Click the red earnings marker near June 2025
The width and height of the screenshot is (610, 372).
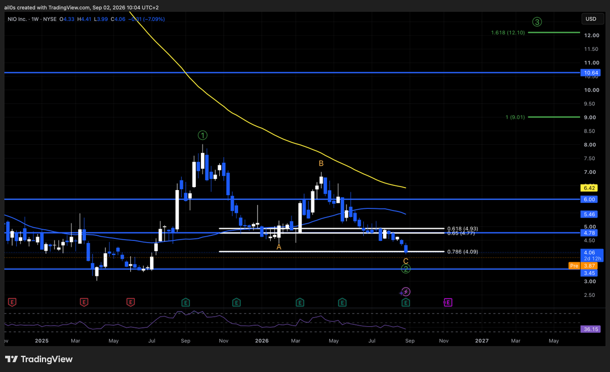coord(131,302)
